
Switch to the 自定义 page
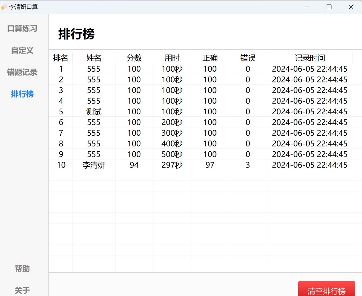[x=22, y=50]
